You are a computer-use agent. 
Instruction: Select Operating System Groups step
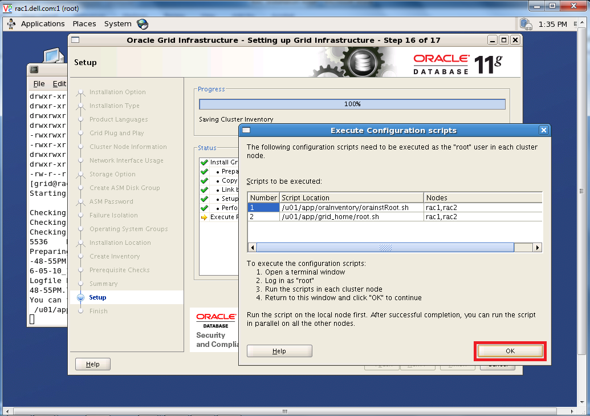[x=129, y=229]
